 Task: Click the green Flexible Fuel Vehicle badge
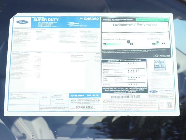[152, 20]
